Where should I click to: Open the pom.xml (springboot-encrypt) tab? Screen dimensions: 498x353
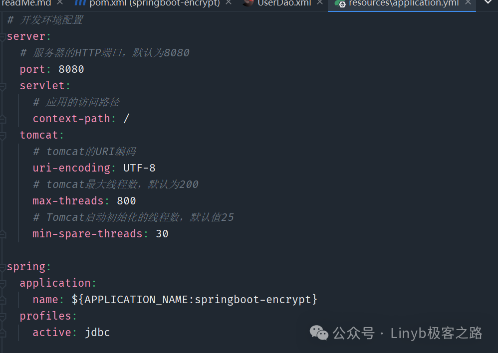click(x=154, y=3)
